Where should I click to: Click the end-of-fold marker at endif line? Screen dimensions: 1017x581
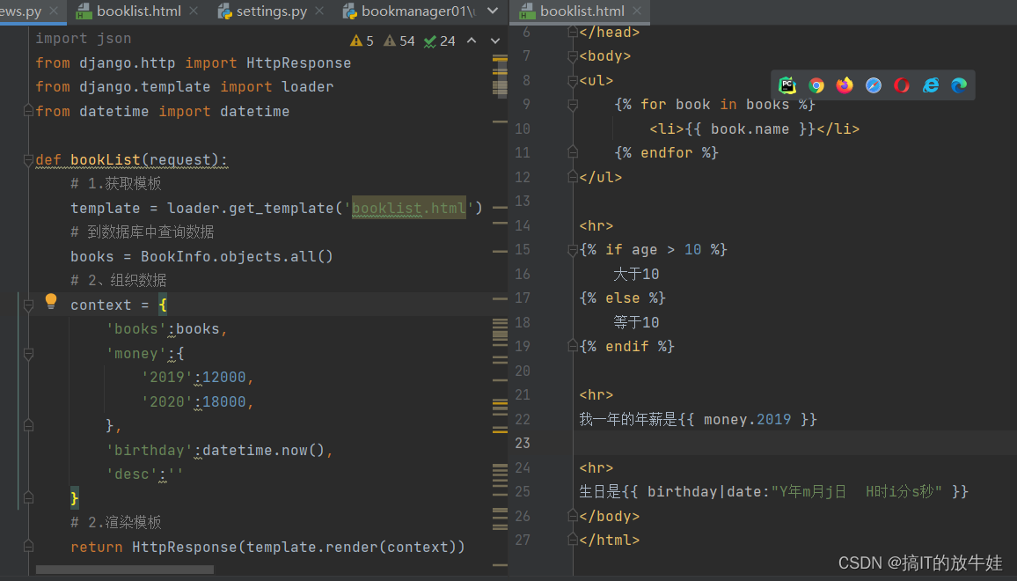click(x=572, y=347)
